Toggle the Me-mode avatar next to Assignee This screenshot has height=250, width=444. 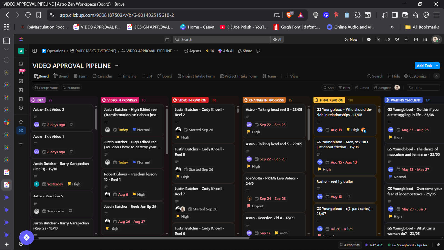pyautogui.click(x=397, y=87)
